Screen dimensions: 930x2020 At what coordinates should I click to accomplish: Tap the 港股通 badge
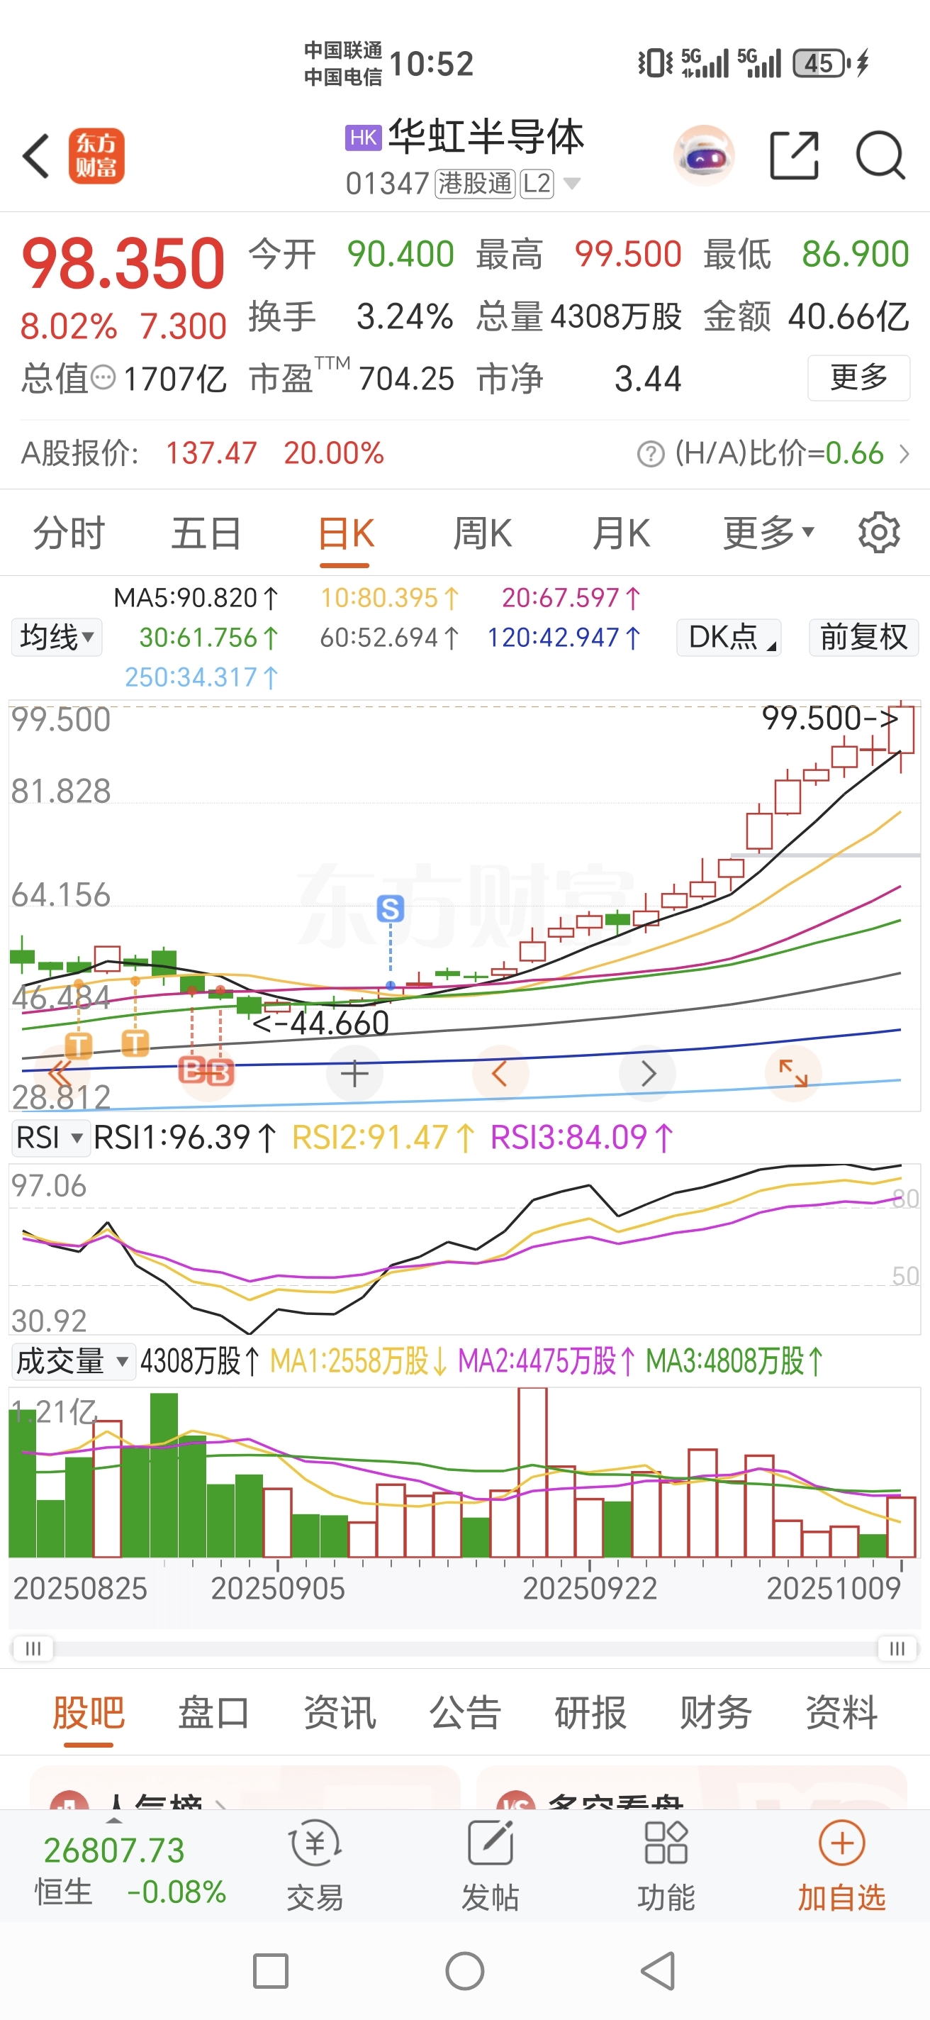475,184
